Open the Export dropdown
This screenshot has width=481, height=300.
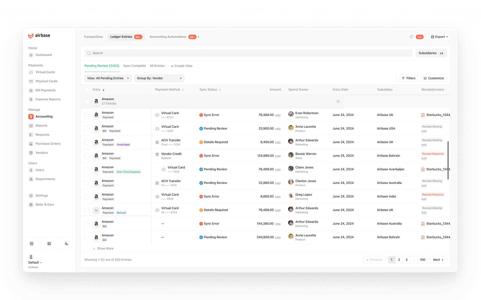(x=439, y=37)
